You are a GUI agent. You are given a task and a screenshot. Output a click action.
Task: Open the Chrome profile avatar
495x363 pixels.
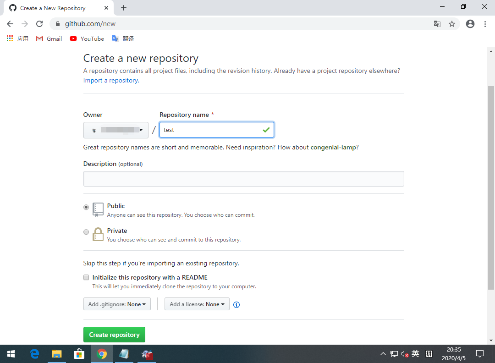(470, 24)
